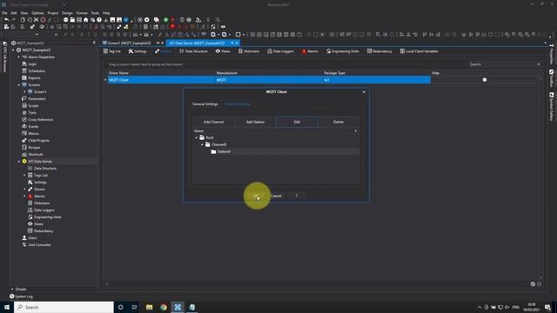The width and height of the screenshot is (557, 313).
Task: Click the scissors Cut icon in toolbar
Action: pyautogui.click(x=37, y=20)
